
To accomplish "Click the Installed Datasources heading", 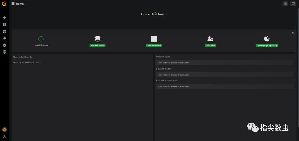I will (167, 81).
